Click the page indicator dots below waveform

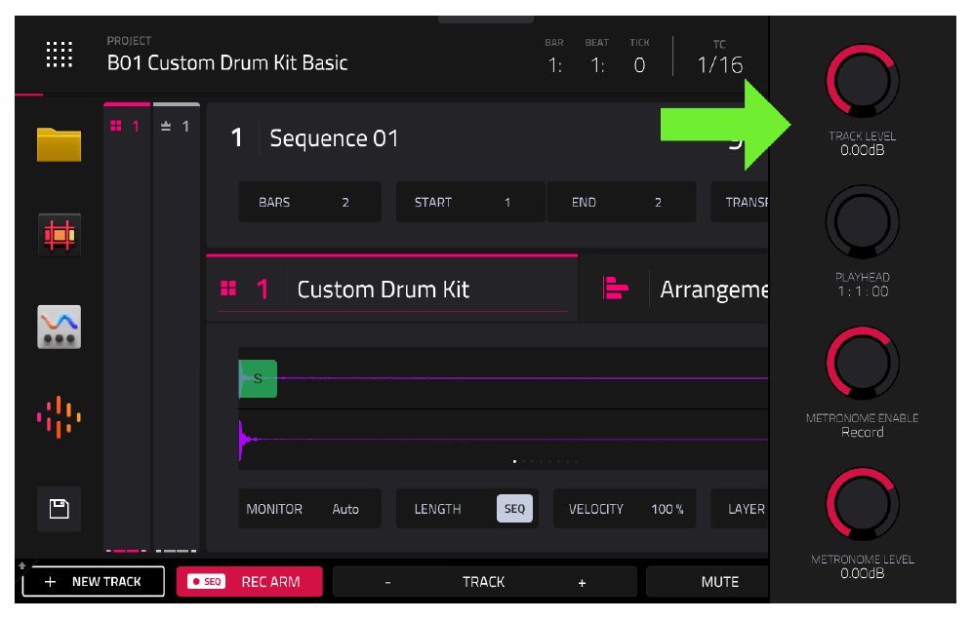(x=547, y=461)
